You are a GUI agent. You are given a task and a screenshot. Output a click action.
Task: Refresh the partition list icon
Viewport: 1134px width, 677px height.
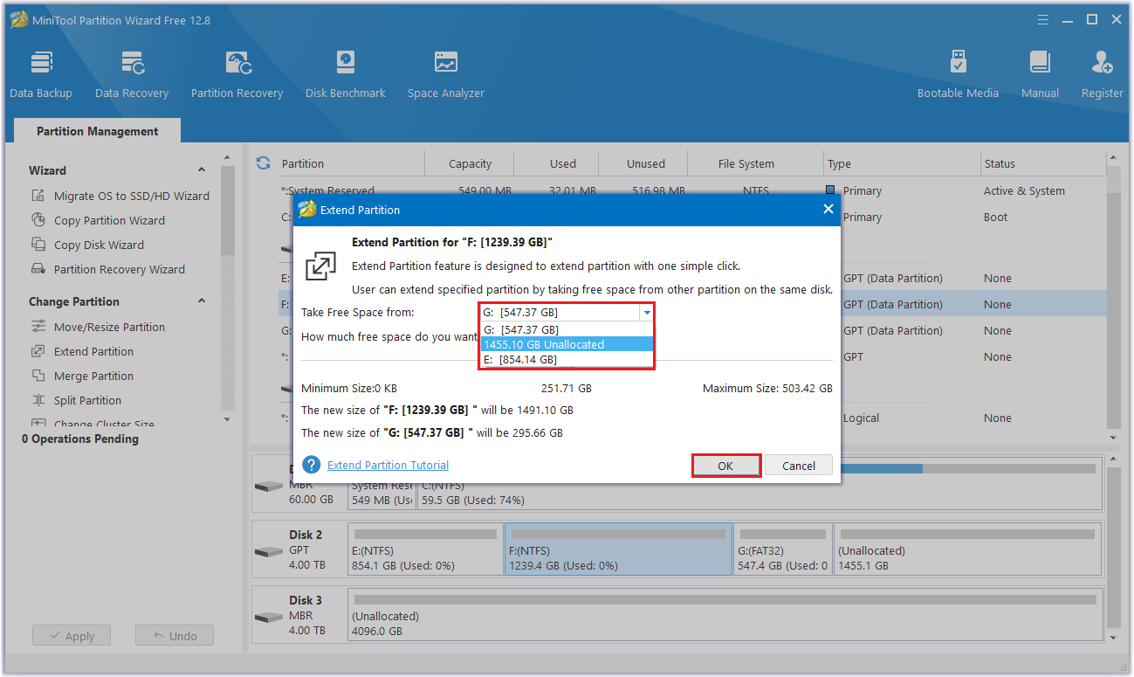(263, 163)
